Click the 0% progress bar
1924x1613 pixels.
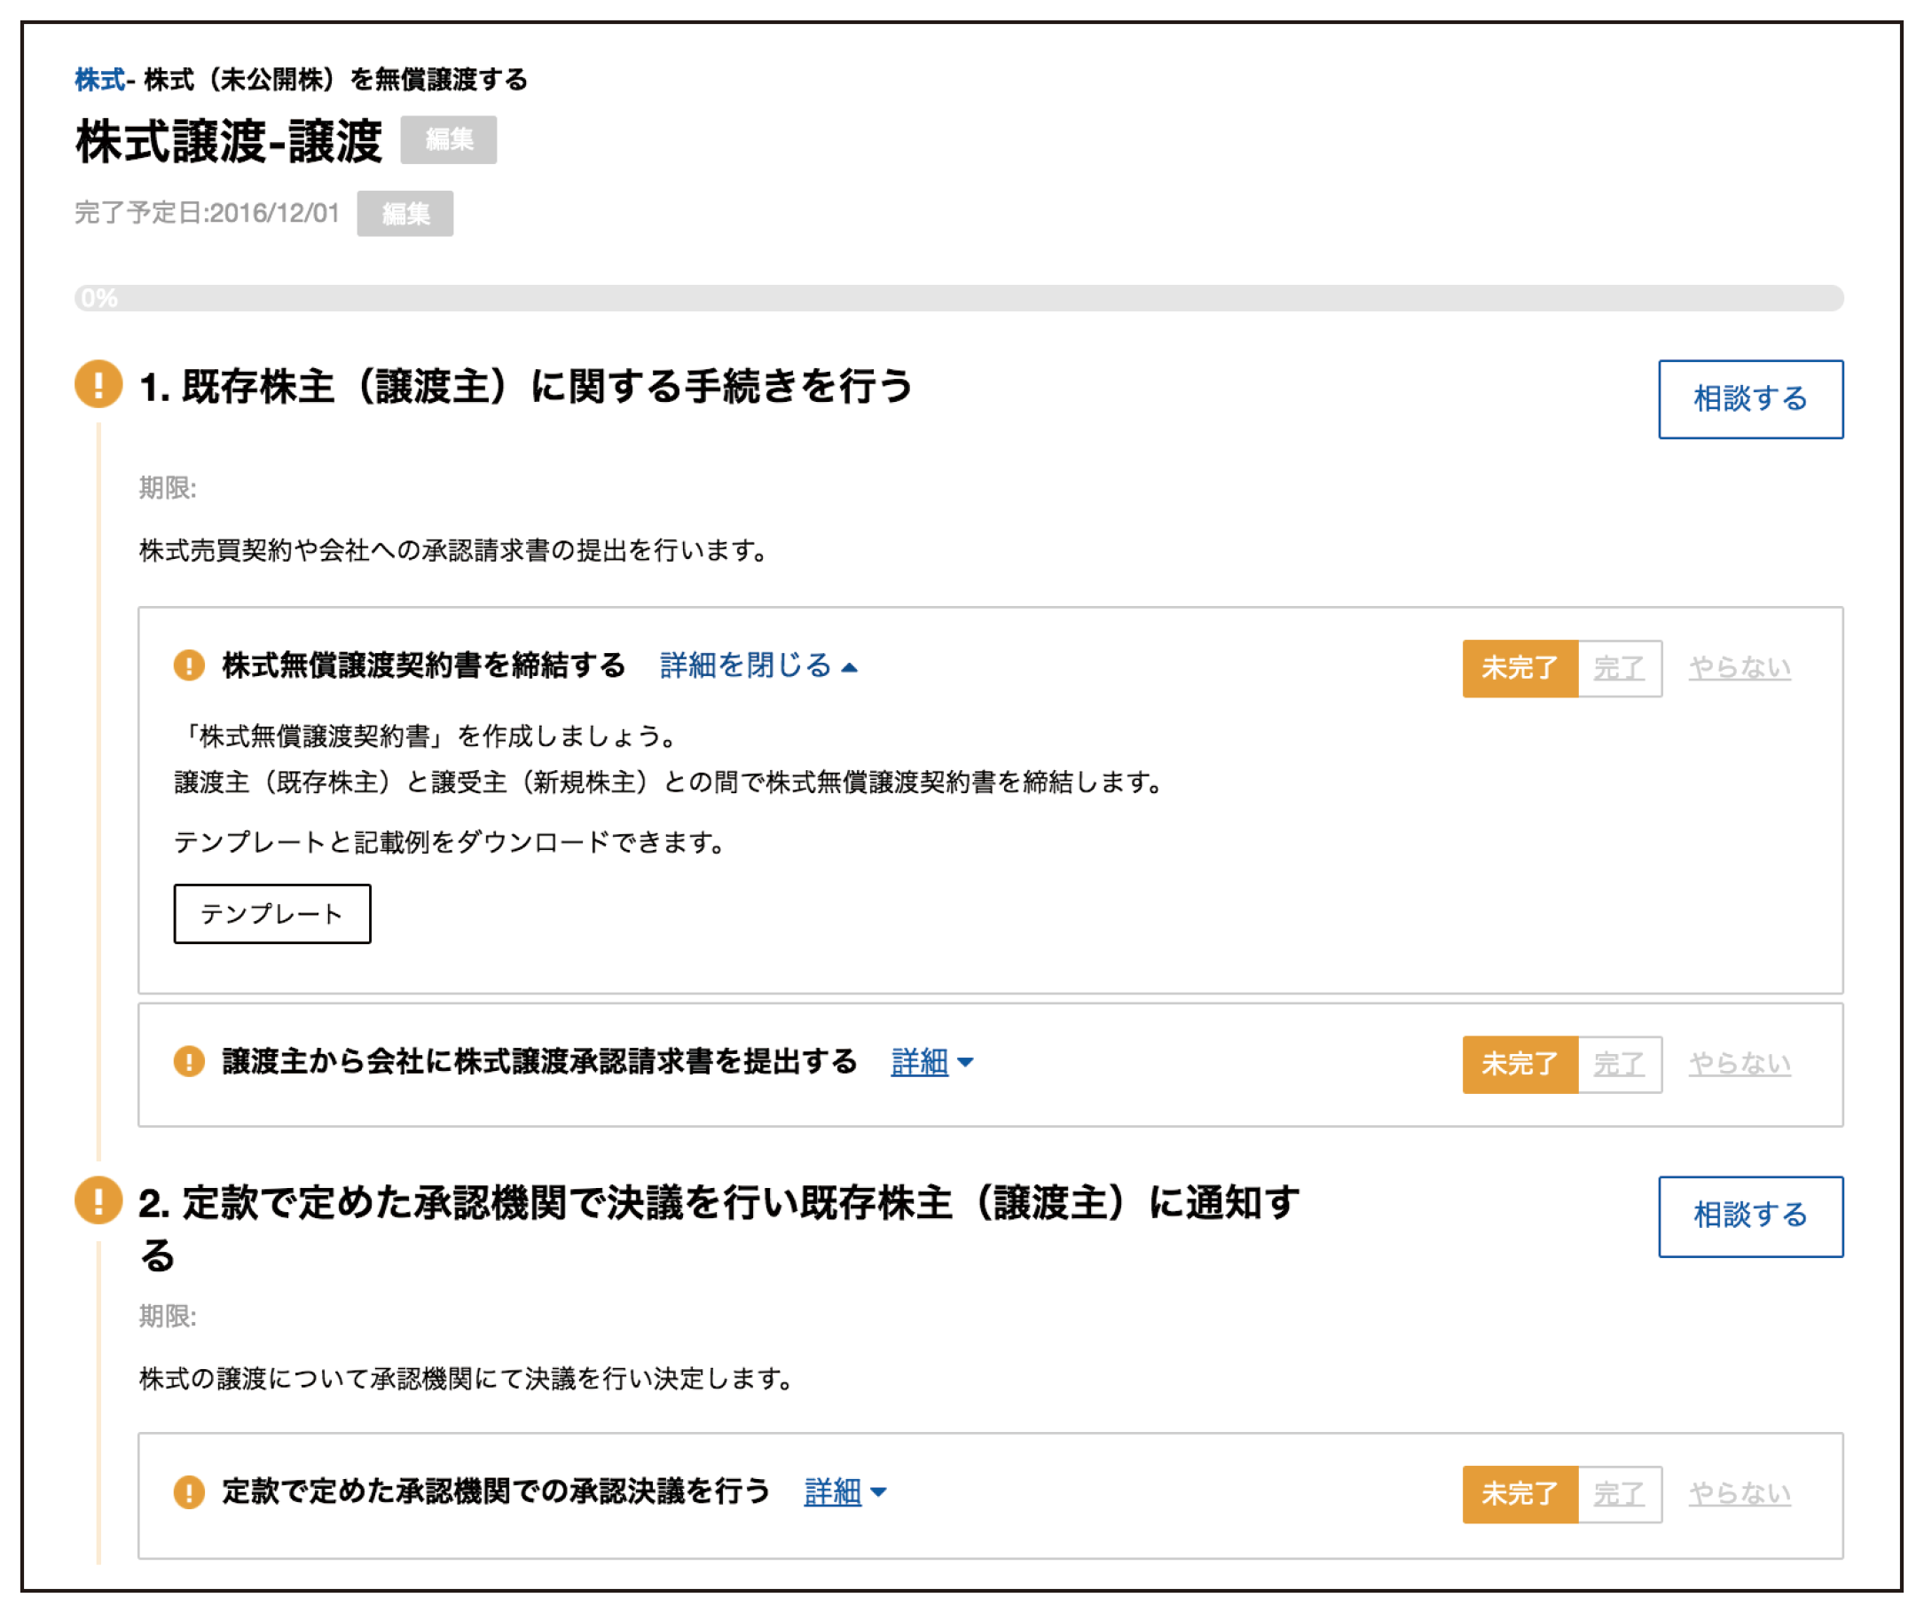pyautogui.click(x=957, y=299)
